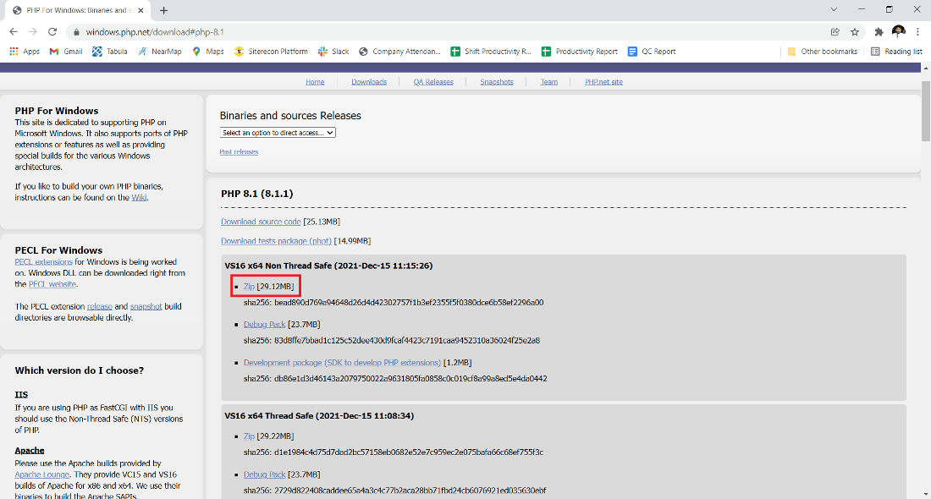The image size is (931, 499).
Task: Open Chrome's three-dot menu
Action: click(x=918, y=32)
